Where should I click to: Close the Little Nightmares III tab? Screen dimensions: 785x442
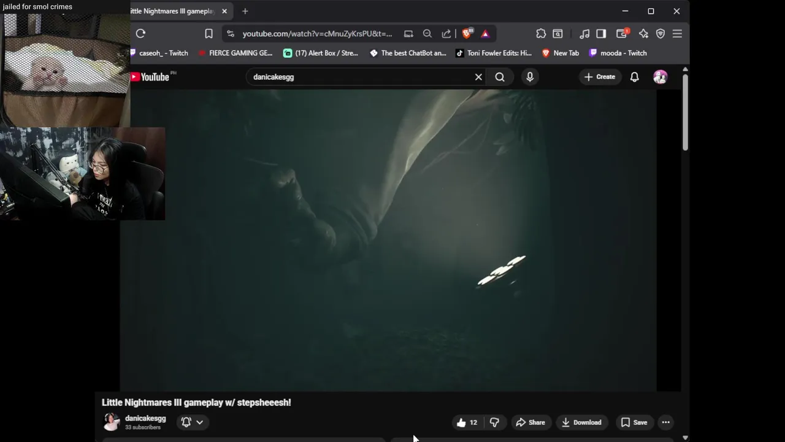224,11
